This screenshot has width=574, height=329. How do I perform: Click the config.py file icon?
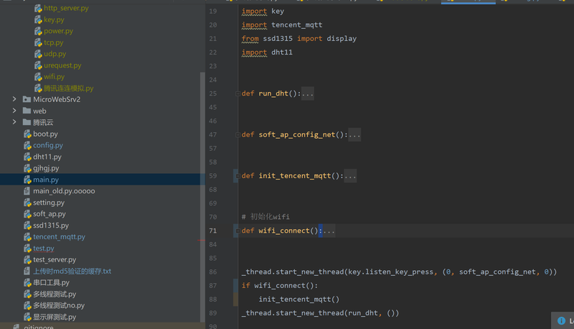tap(27, 145)
